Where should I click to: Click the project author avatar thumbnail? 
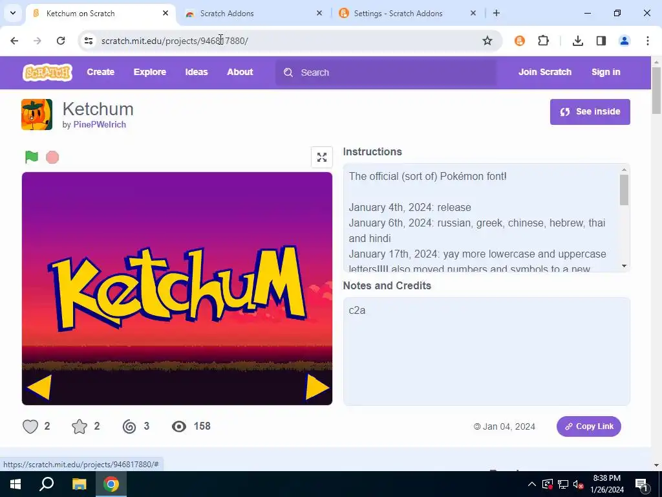tap(37, 115)
